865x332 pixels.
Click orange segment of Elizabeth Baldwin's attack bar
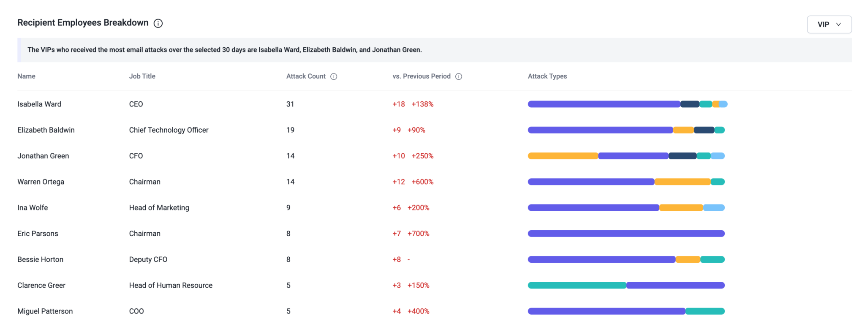tap(683, 130)
